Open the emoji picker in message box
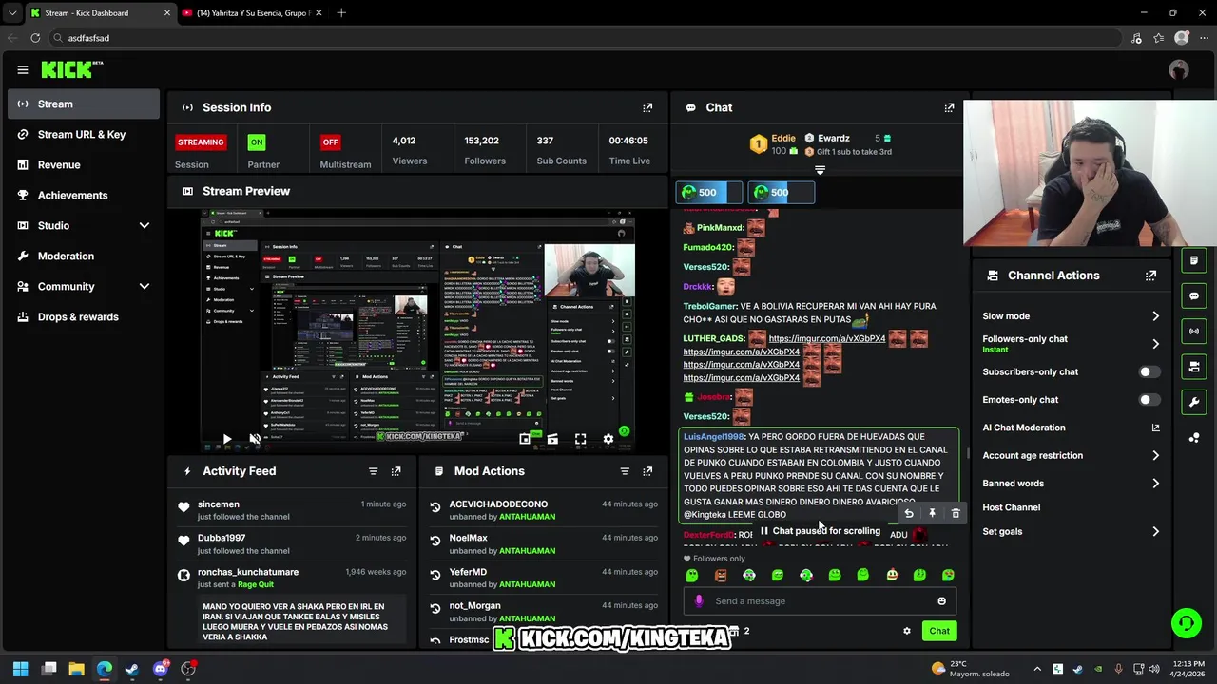The image size is (1217, 684). pos(942,600)
